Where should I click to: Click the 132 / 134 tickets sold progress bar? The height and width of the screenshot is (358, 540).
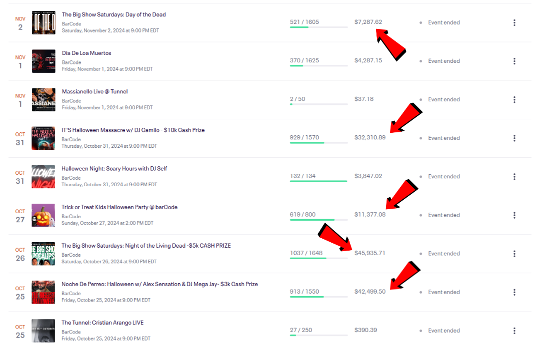coord(318,181)
